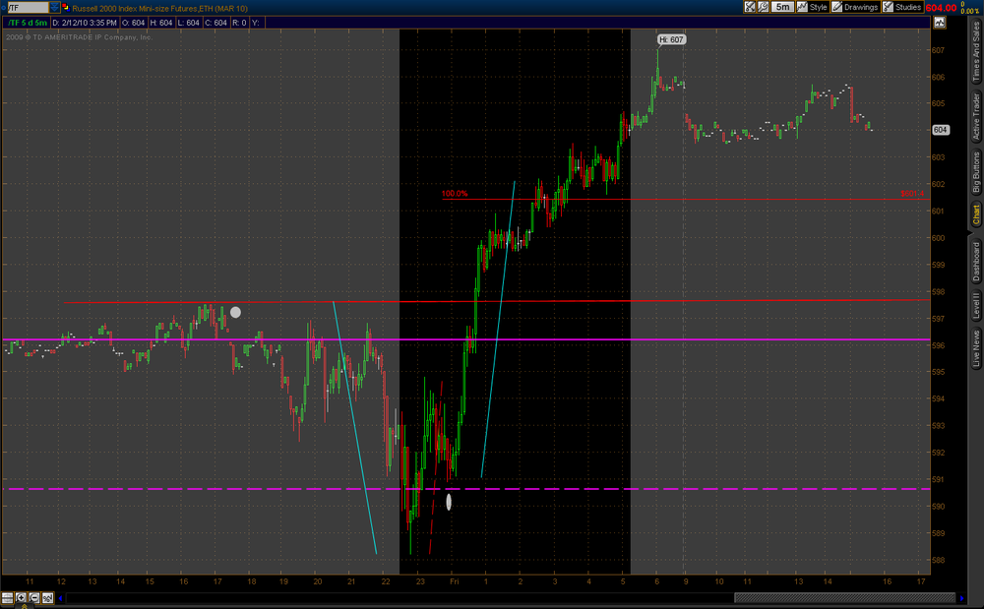Click the 604.00 last price readout

tap(941, 8)
